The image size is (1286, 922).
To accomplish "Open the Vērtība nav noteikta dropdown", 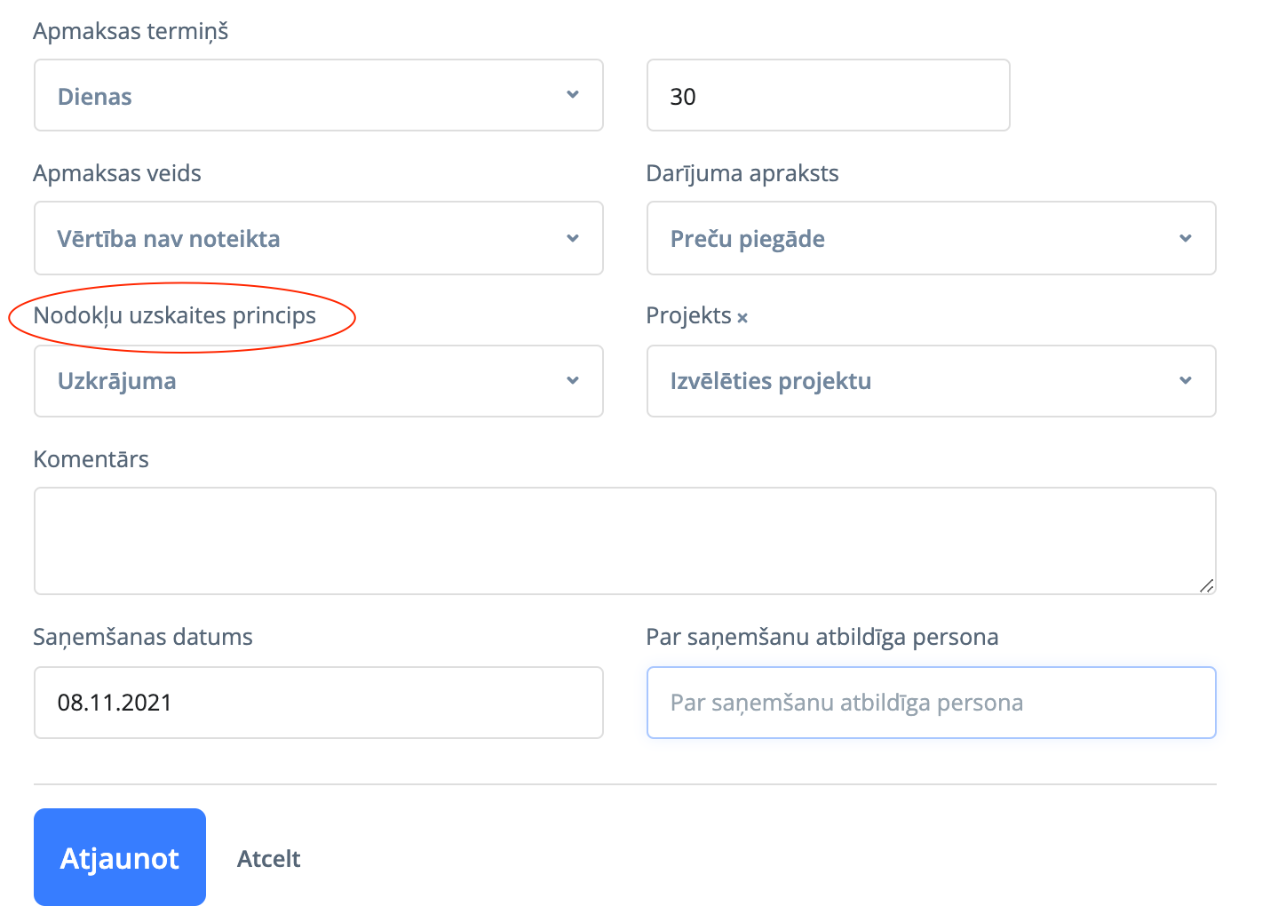I will [318, 238].
